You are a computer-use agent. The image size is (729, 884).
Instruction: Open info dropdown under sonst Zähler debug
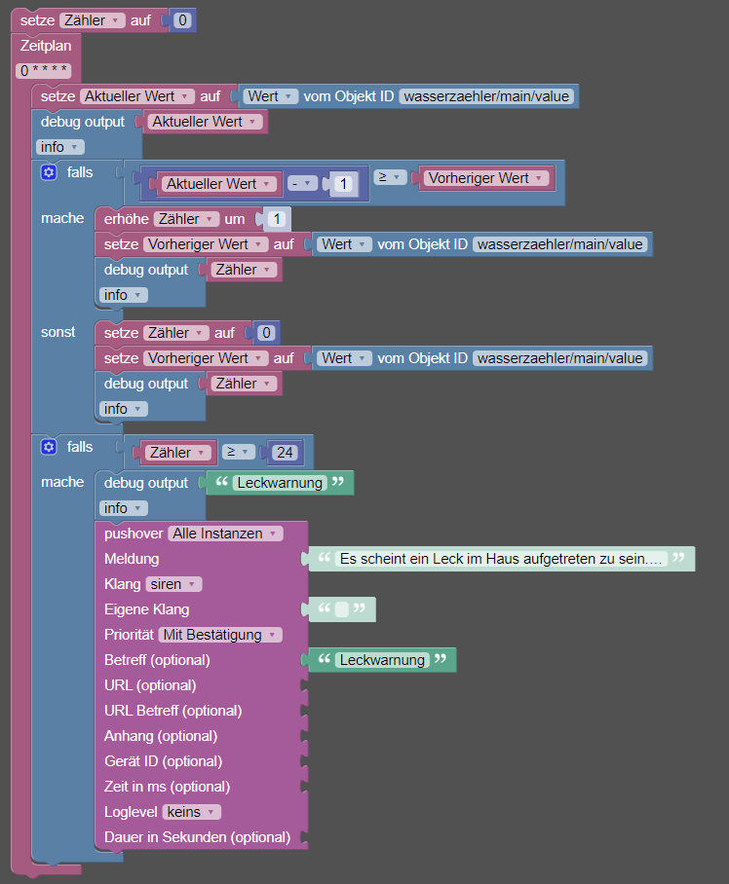[123, 409]
